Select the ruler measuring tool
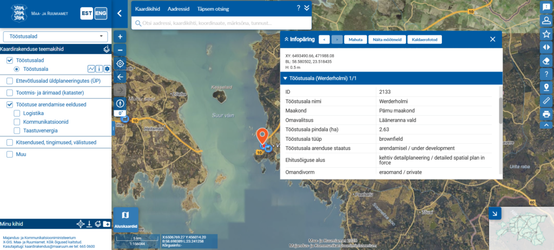 click(546, 101)
